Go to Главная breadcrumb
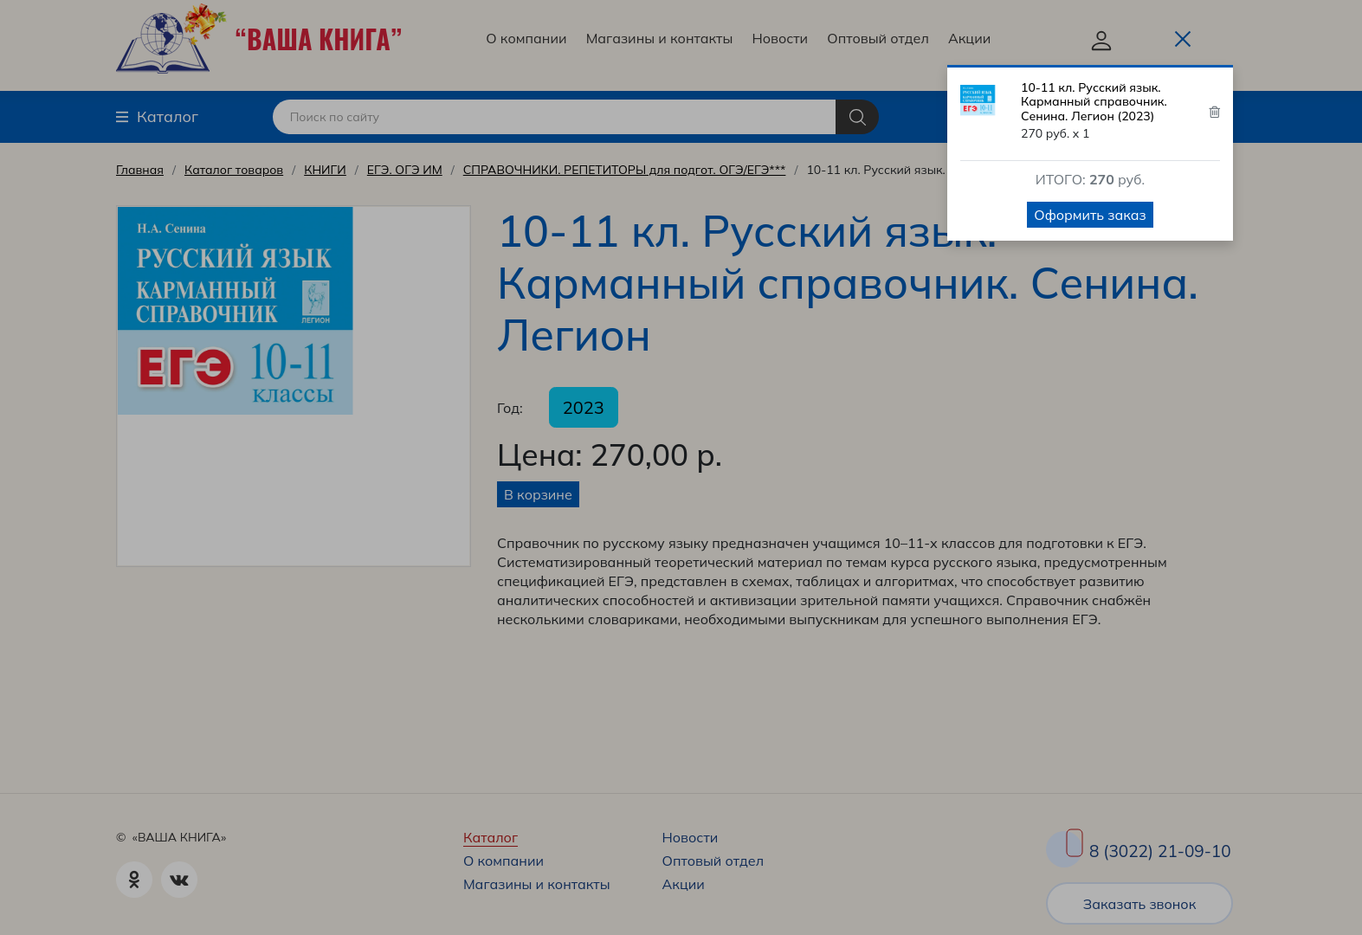1362x935 pixels. pos(139,170)
